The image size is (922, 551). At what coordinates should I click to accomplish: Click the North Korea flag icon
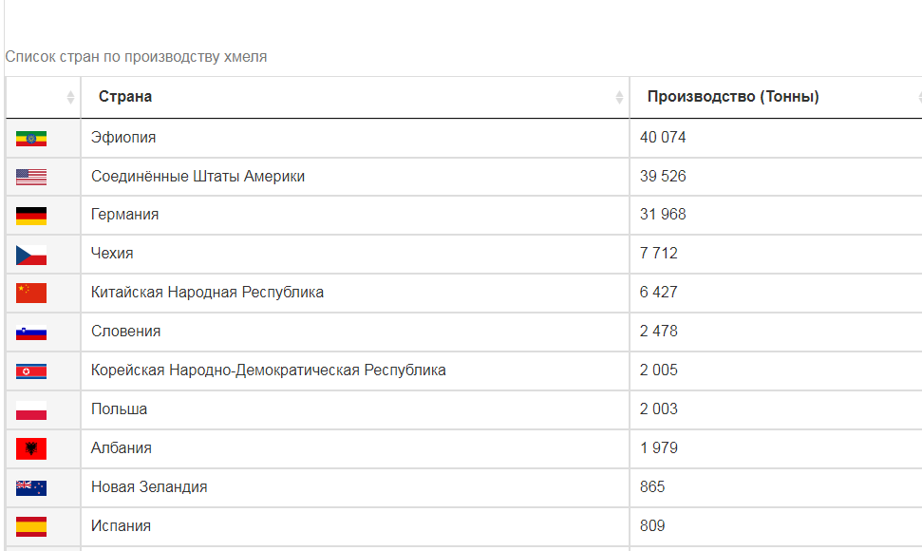click(x=31, y=371)
